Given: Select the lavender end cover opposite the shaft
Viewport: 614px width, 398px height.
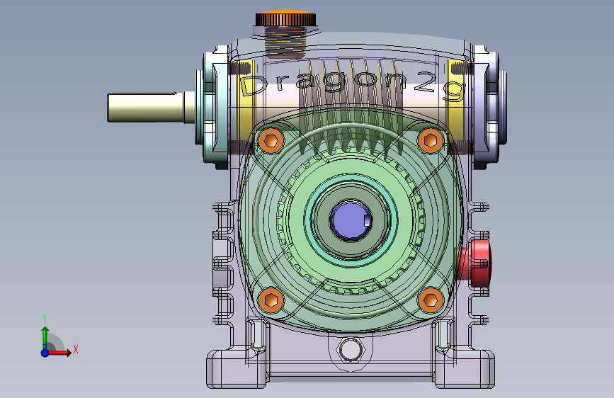Looking at the screenshot, I should click(489, 108).
